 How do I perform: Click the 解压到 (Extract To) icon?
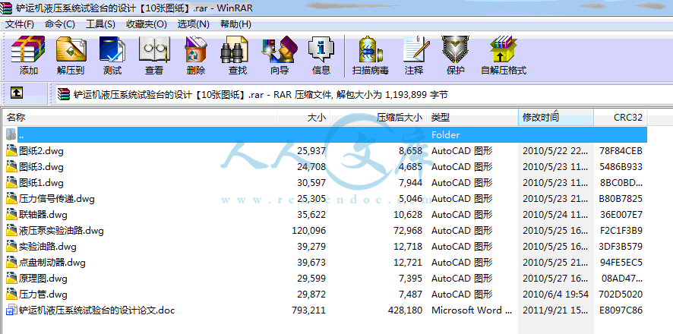pyautogui.click(x=71, y=49)
